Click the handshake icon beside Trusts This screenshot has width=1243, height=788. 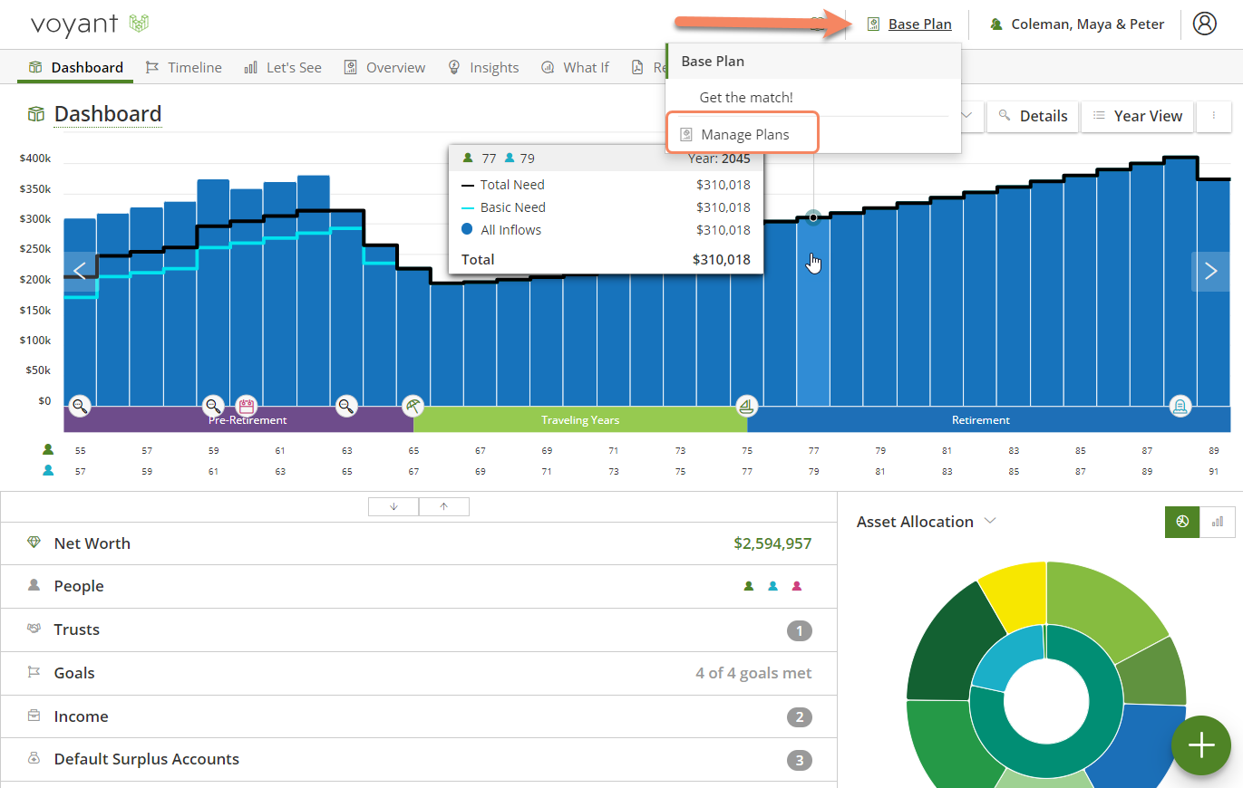(34, 629)
